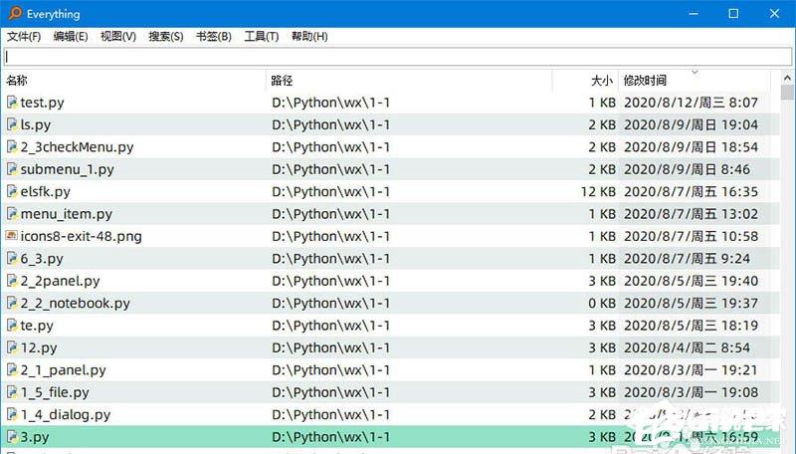Screen dimensions: 796x454
Task: Click file name 1_5_file.py
Action: (x=55, y=392)
